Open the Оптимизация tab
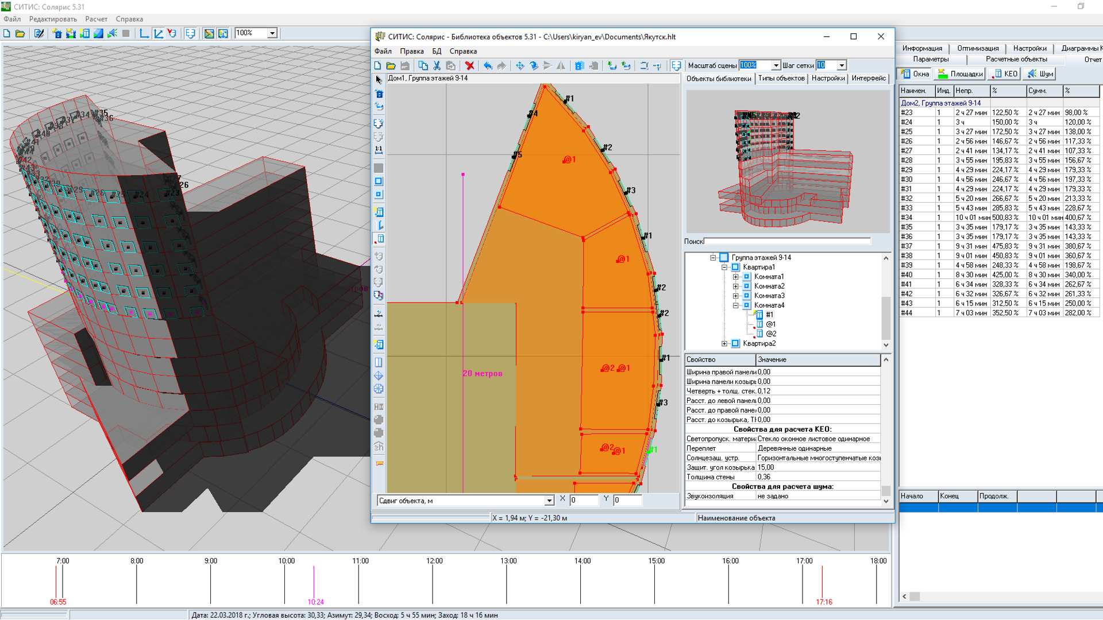This screenshot has height=620, width=1103. (977, 48)
